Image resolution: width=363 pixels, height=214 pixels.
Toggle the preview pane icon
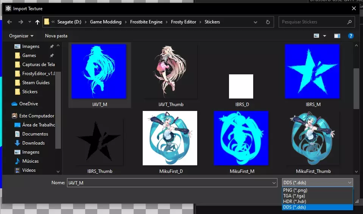pos(337,36)
